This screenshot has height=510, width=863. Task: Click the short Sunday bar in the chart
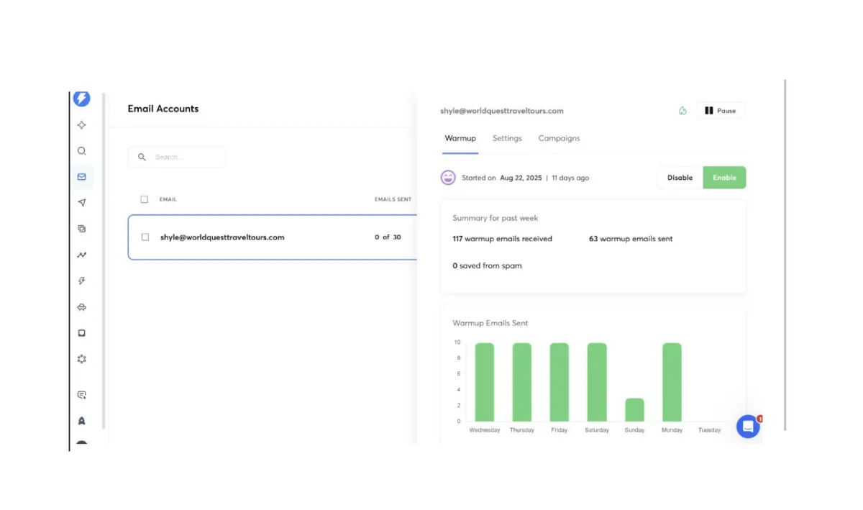(635, 410)
